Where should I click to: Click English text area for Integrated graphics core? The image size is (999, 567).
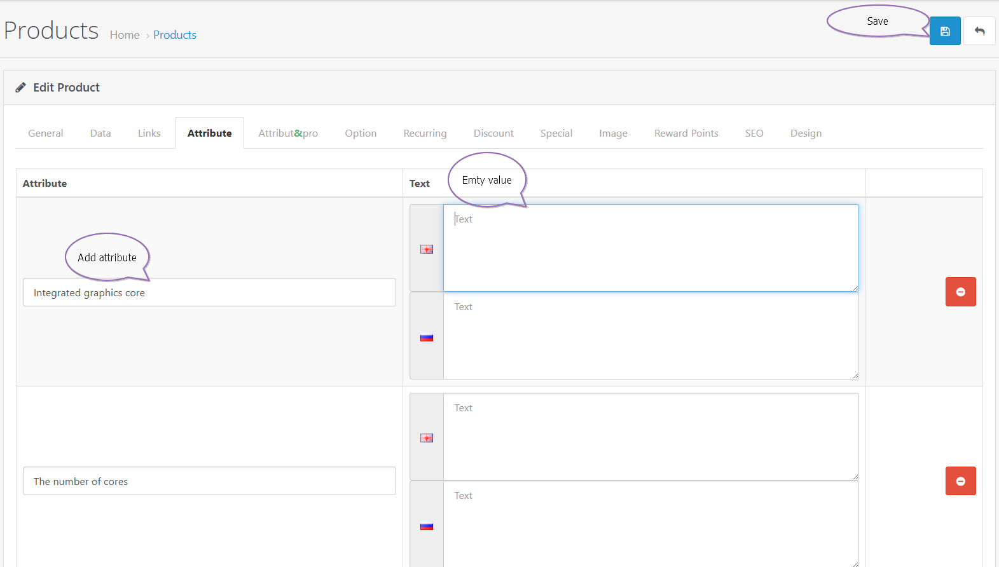pos(651,248)
